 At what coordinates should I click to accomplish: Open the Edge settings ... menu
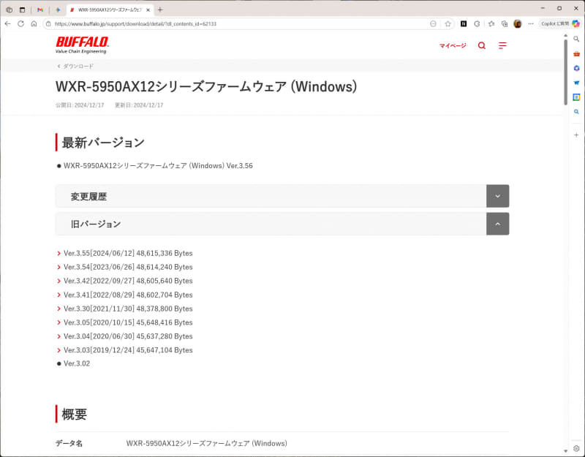point(530,23)
